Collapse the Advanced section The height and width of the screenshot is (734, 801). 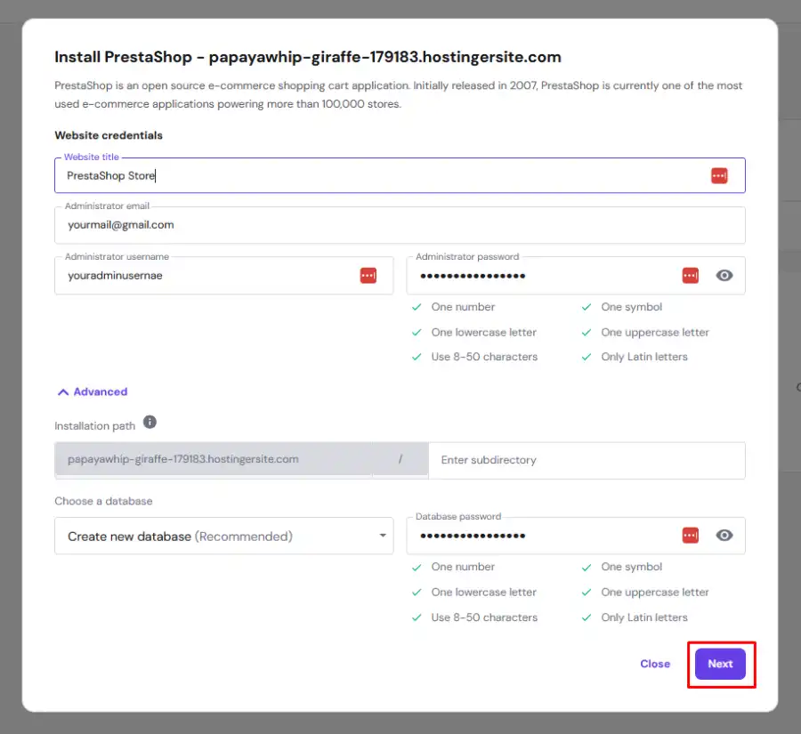tap(93, 391)
